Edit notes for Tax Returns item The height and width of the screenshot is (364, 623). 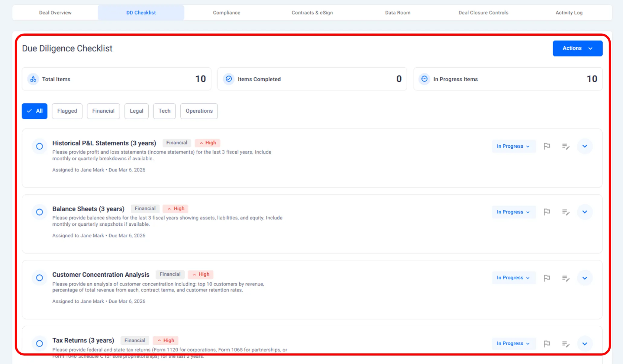coord(566,344)
